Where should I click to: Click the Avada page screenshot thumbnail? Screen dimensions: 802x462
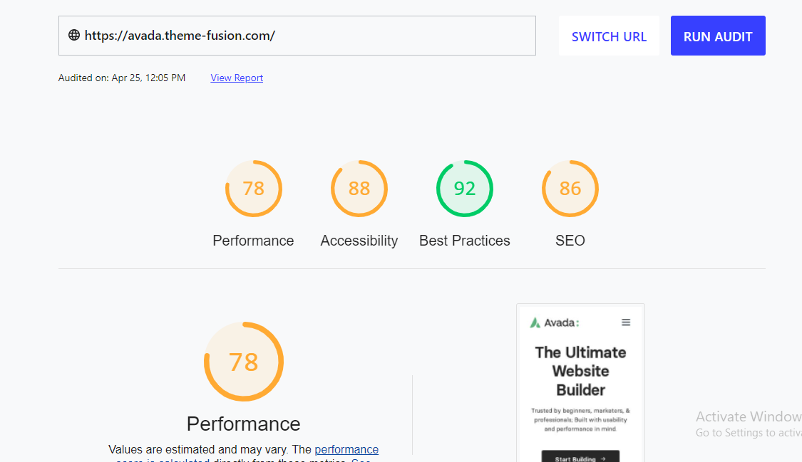[x=580, y=383]
